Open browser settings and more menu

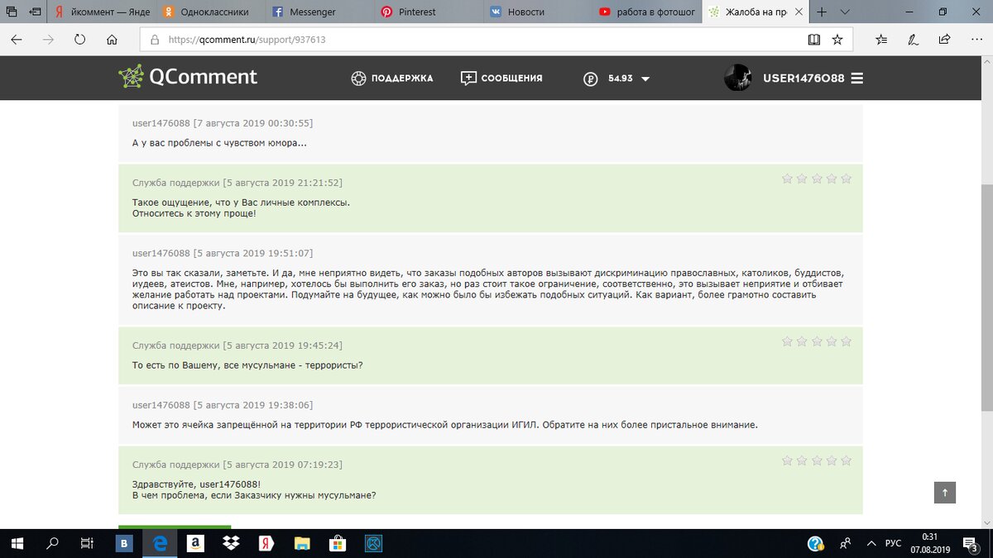point(975,39)
